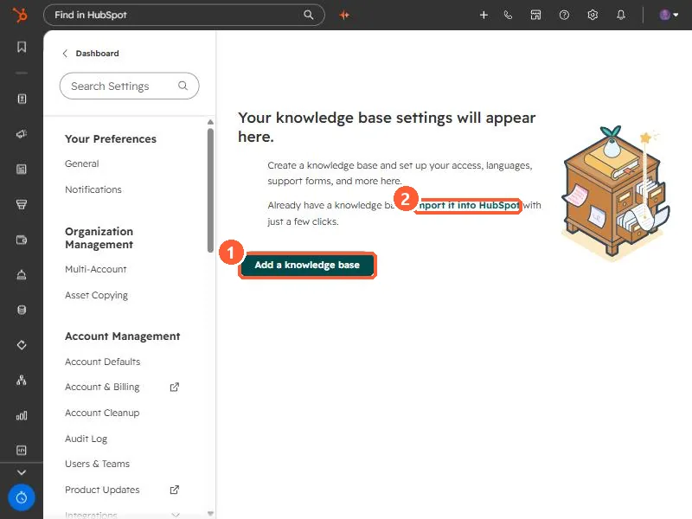Click the knowledge base settings heading text
Screen dimensions: 692x519
click(x=387, y=127)
